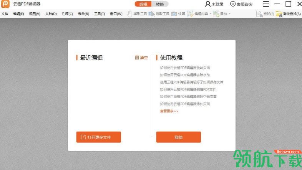The image size is (302, 170).
Task: Click the orange 登陆 login button
Action: pyautogui.click(x=179, y=137)
